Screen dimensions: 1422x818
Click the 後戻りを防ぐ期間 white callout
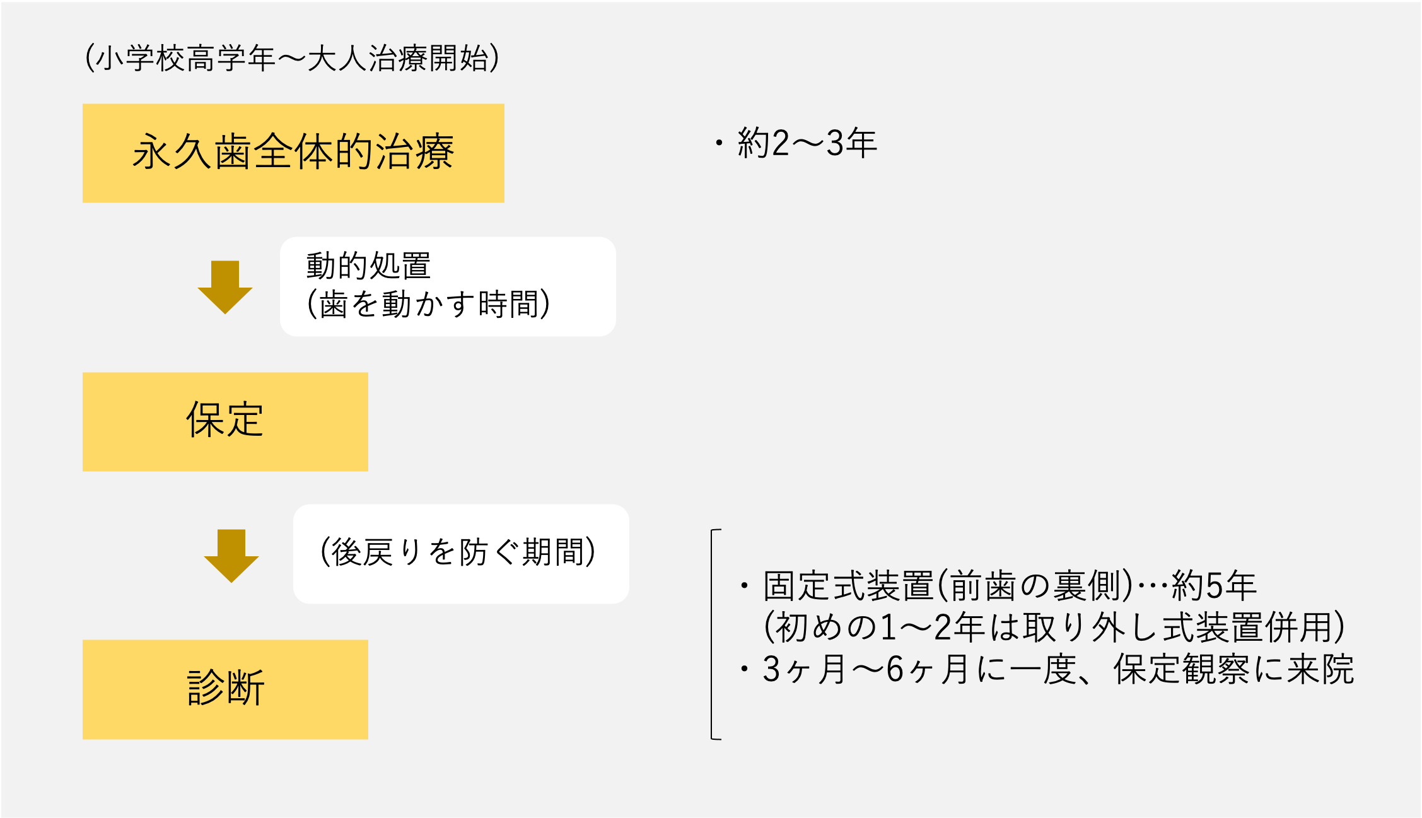tap(461, 554)
